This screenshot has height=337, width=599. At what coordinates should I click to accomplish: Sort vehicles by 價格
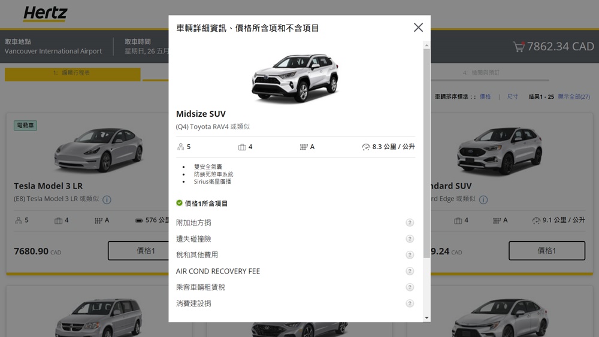(485, 96)
